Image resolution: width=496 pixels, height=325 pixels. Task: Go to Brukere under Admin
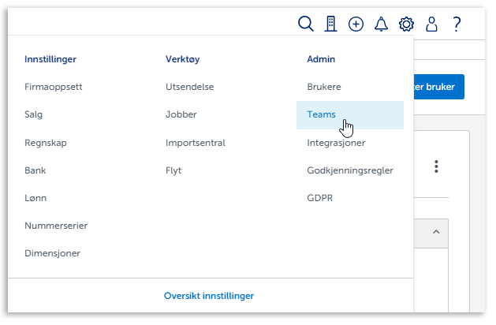pyautogui.click(x=324, y=87)
